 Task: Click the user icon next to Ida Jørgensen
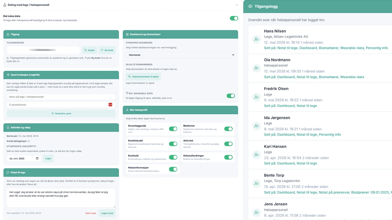pyautogui.click(x=256, y=126)
